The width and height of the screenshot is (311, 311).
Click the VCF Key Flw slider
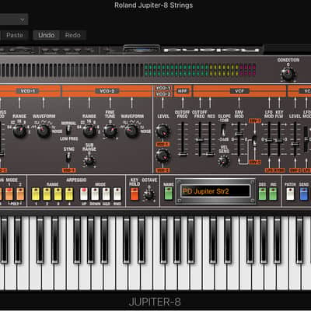[279, 139]
